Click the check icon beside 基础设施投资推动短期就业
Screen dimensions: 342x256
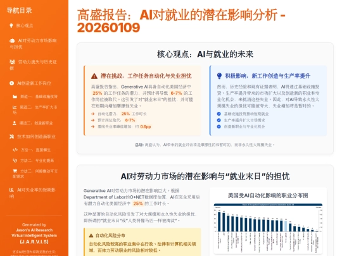pos(218,114)
